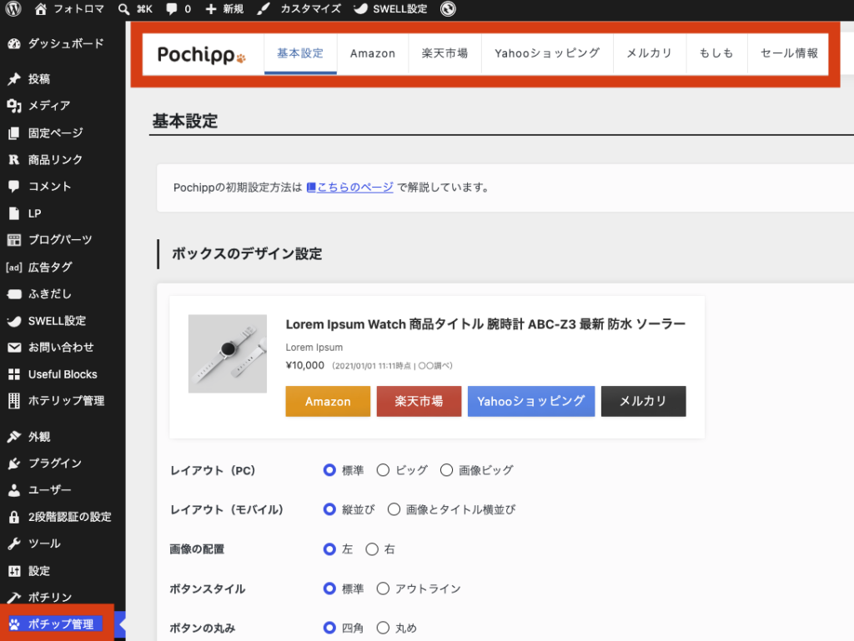Click the ふきだし speech icon
Image resolution: width=854 pixels, height=641 pixels.
click(x=14, y=294)
